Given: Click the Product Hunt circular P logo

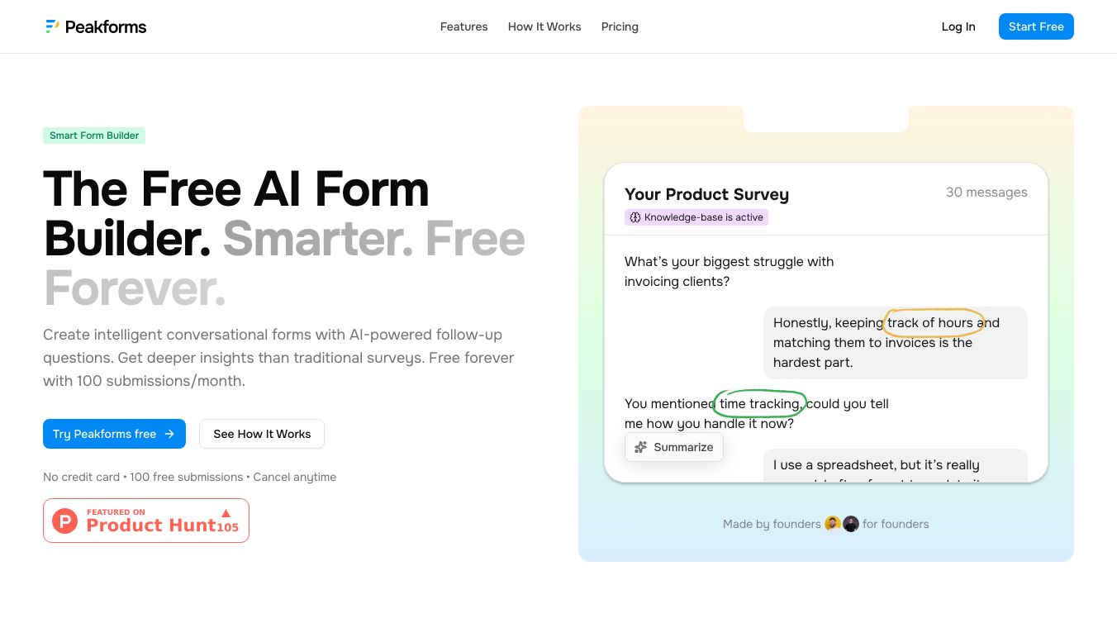Looking at the screenshot, I should tap(64, 521).
